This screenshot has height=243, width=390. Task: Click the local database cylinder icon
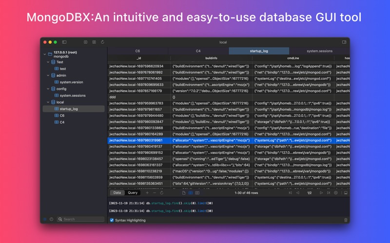pos(53,102)
